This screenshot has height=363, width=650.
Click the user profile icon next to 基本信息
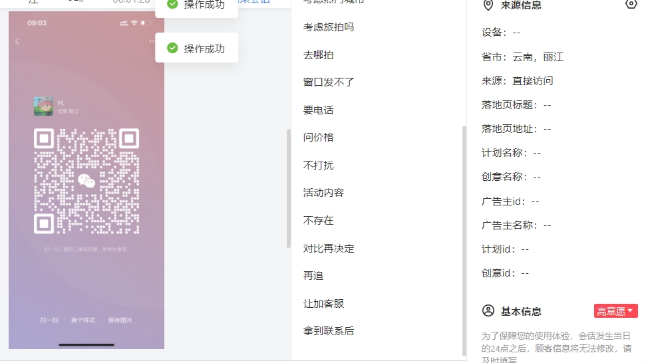(488, 310)
